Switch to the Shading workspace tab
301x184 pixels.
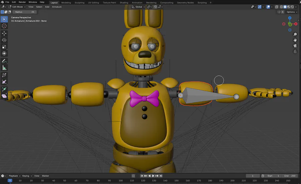tap(124, 3)
